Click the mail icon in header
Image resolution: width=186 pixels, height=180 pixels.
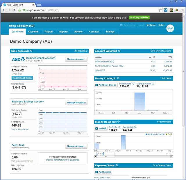point(121,25)
